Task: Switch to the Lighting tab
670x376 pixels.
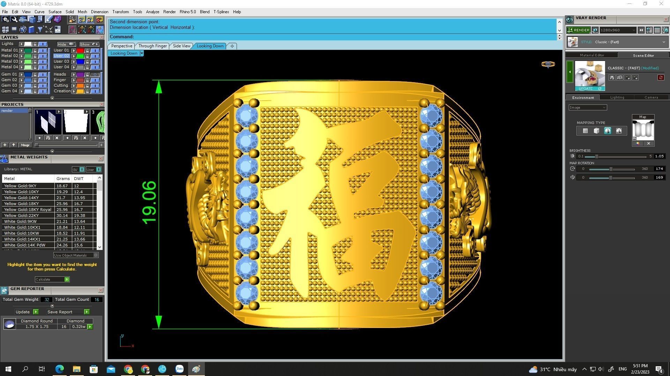Action: (x=617, y=97)
